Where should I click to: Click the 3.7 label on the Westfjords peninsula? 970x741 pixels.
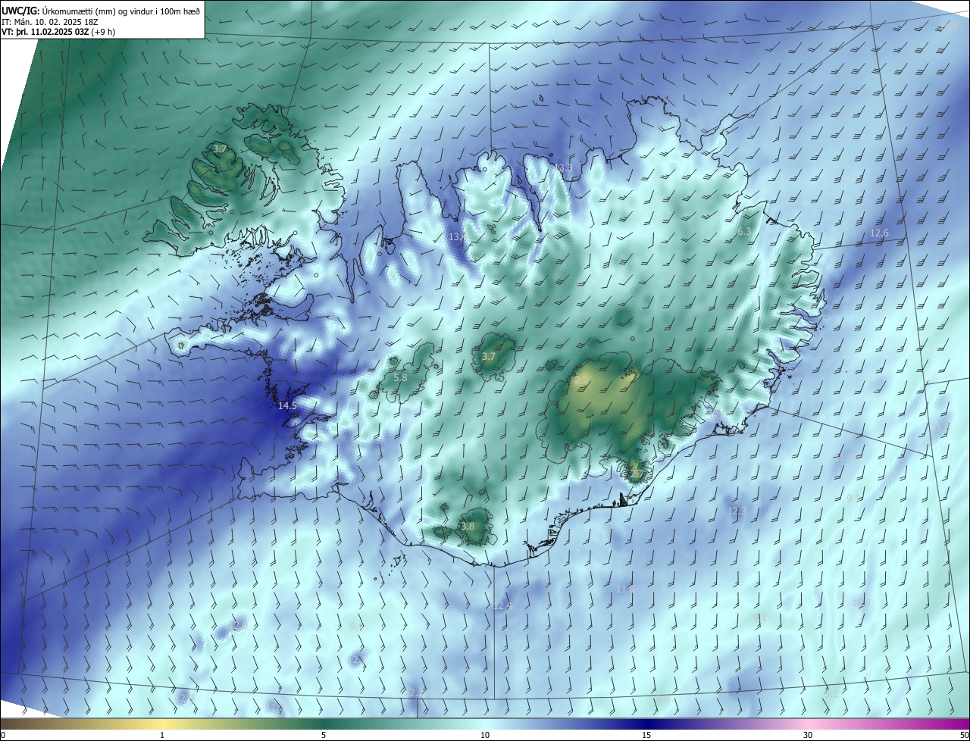pos(220,149)
